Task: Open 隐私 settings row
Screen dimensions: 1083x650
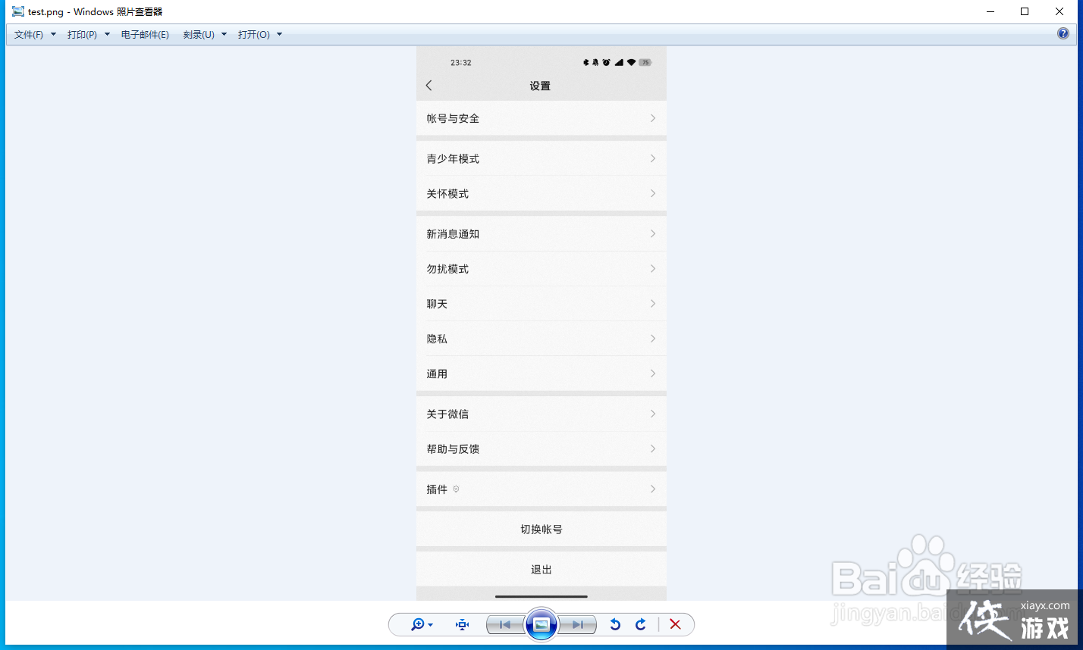Action: (x=541, y=338)
